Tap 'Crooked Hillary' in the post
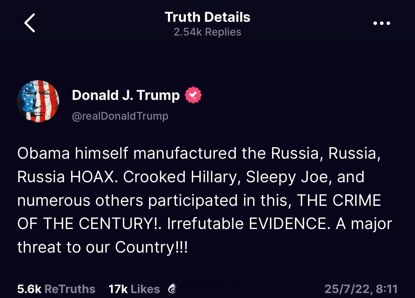 click(181, 177)
